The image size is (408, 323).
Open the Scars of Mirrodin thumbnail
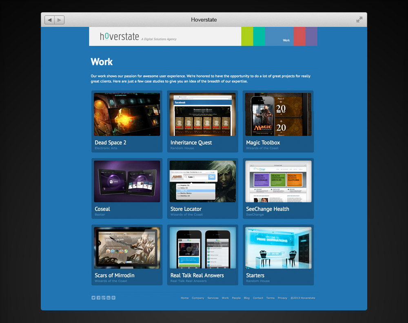127,248
